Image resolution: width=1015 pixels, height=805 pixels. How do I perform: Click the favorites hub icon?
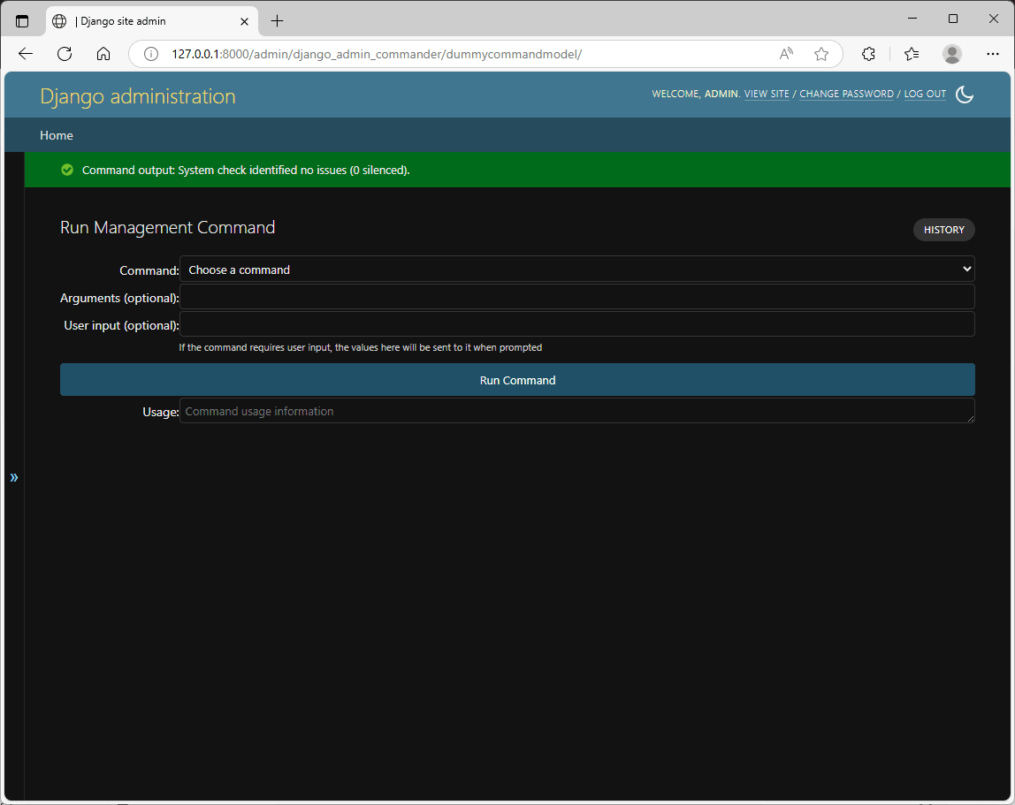tap(911, 53)
